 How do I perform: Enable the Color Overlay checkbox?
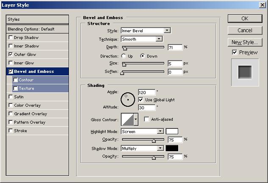pyautogui.click(x=11, y=105)
